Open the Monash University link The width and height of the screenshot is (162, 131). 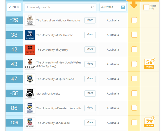click(48, 93)
